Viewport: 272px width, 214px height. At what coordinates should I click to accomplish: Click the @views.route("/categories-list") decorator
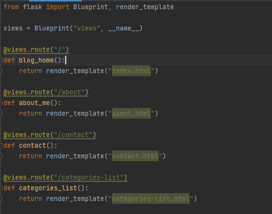pyautogui.click(x=65, y=178)
